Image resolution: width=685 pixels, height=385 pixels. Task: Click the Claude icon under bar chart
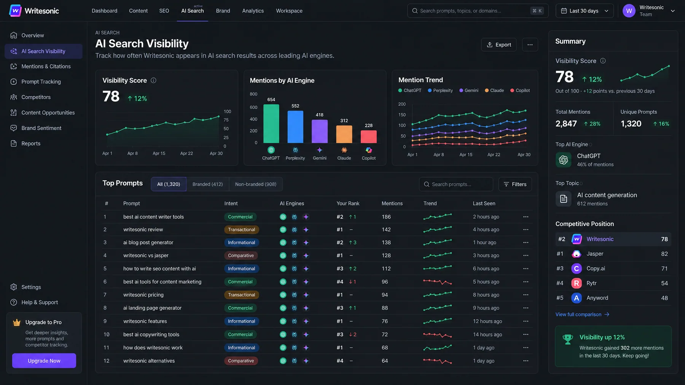click(x=344, y=150)
